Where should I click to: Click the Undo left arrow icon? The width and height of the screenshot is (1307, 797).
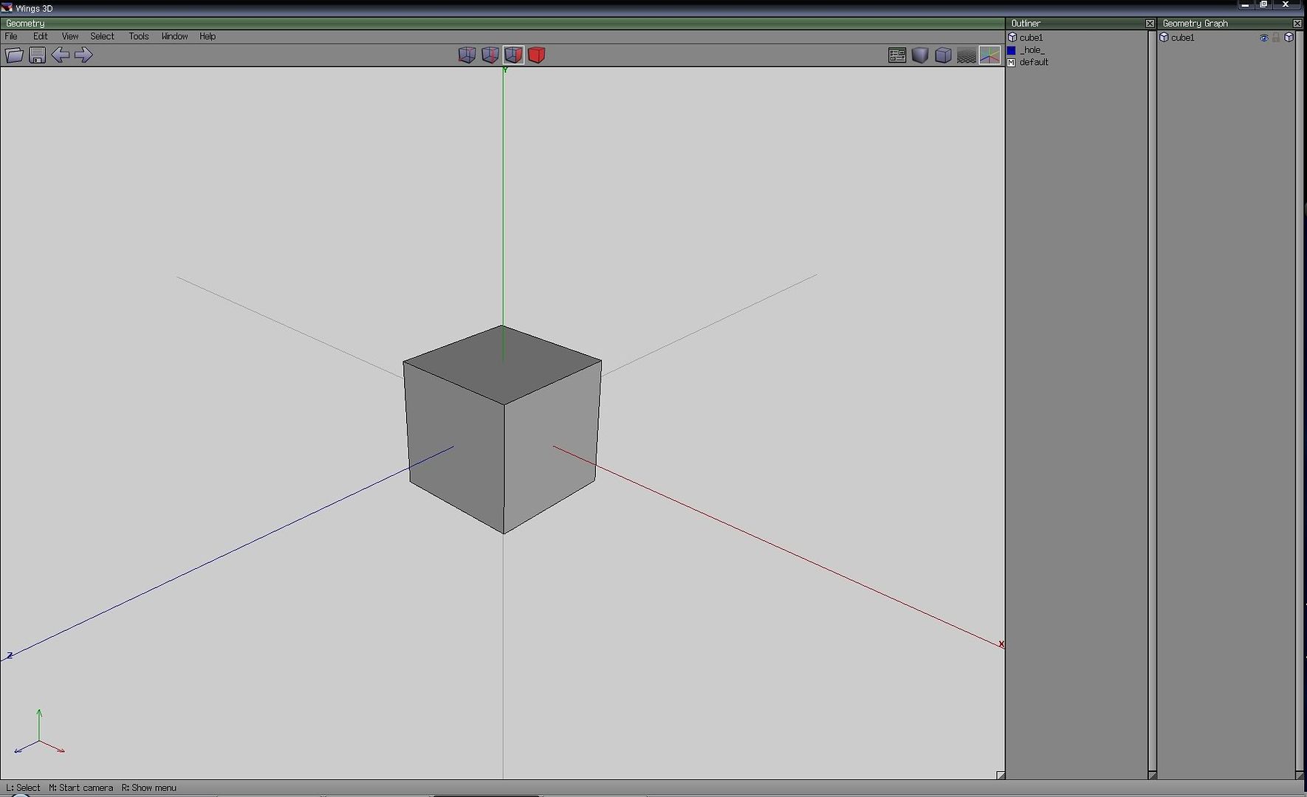click(x=61, y=55)
